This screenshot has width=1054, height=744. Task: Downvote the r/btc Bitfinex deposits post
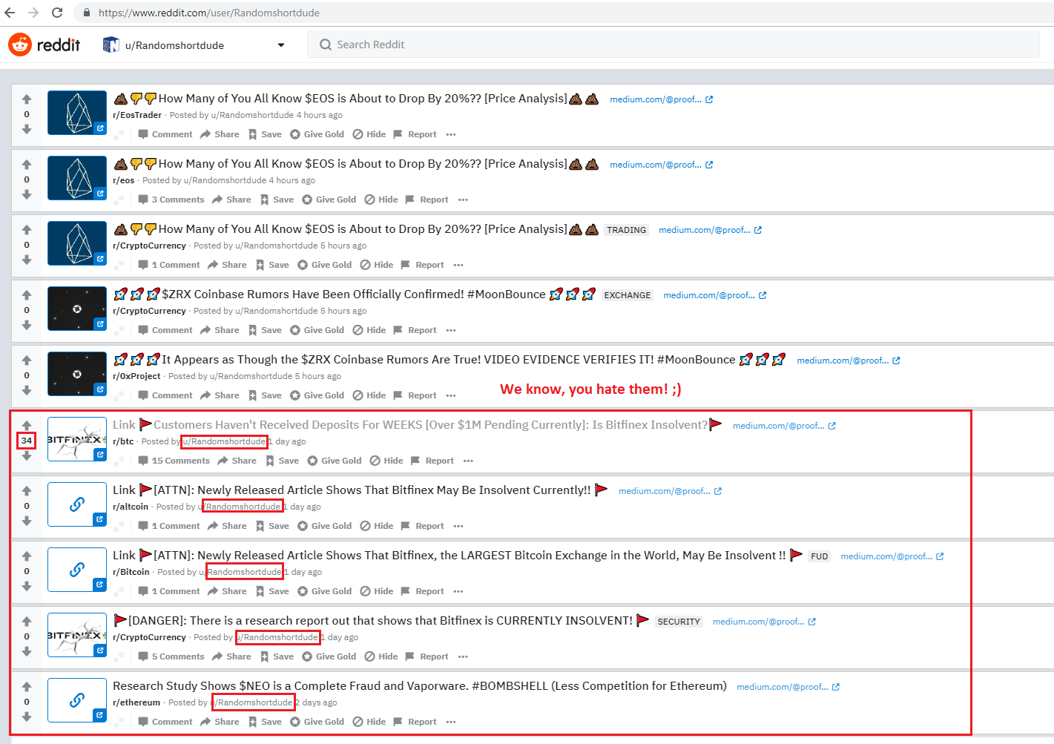tap(27, 455)
